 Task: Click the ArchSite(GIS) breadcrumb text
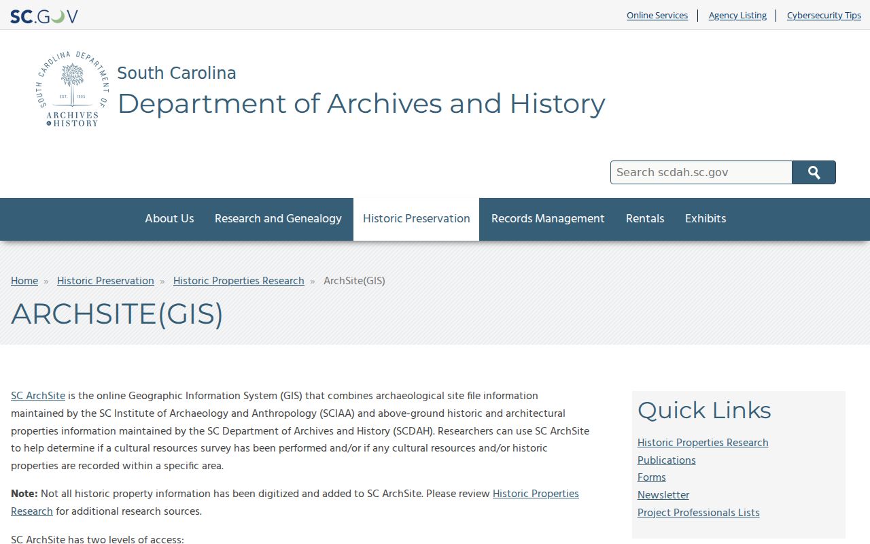[x=354, y=281]
